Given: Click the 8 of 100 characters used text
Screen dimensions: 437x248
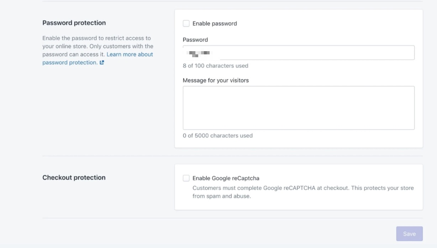Looking at the screenshot, I should click(x=216, y=66).
